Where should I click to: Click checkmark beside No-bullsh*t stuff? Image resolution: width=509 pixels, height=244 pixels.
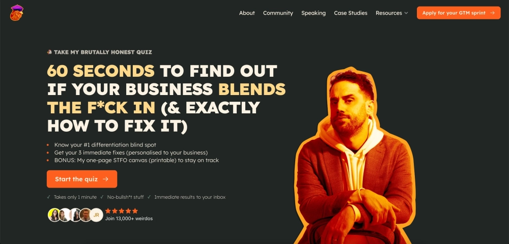[102, 197]
